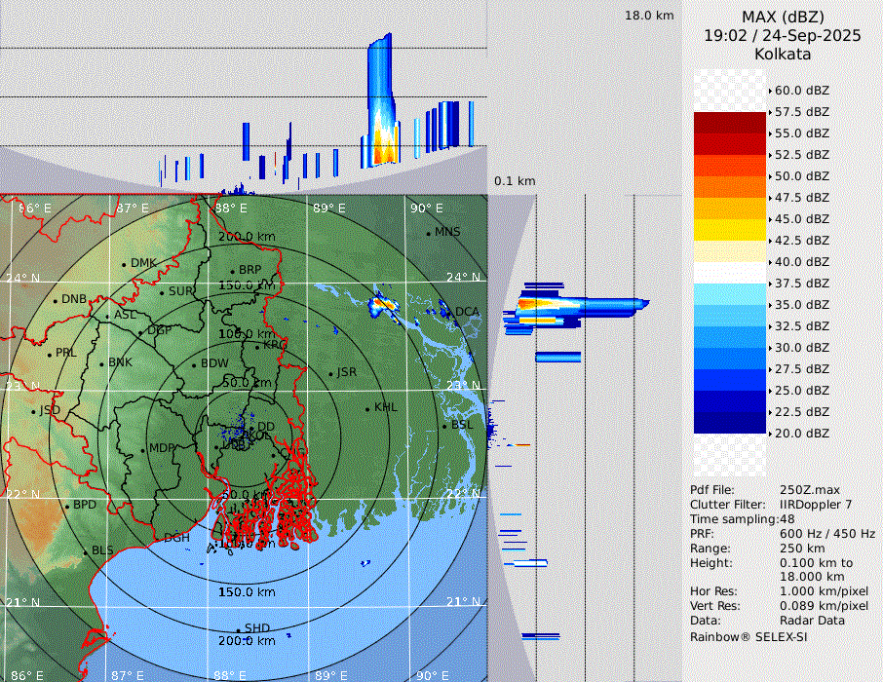883x682 pixels.
Task: Click the JSR station marker
Action: (330, 374)
